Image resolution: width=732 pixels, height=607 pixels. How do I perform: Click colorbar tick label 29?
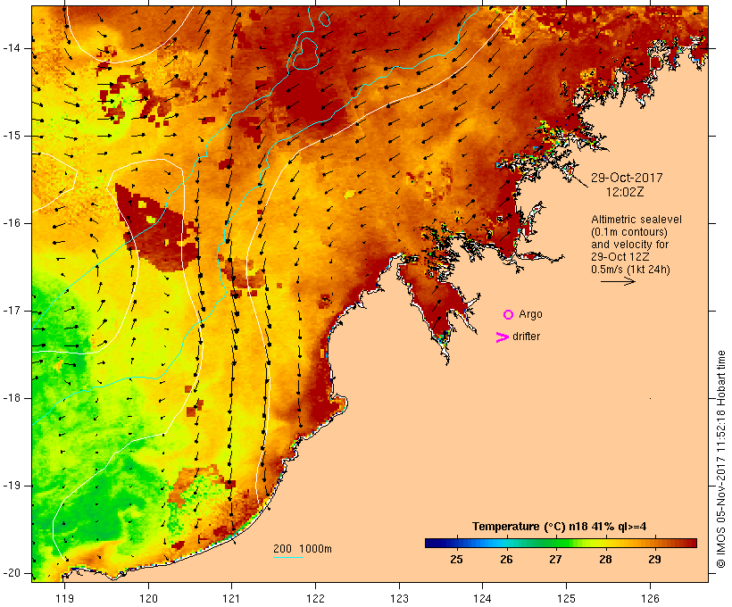tap(654, 560)
